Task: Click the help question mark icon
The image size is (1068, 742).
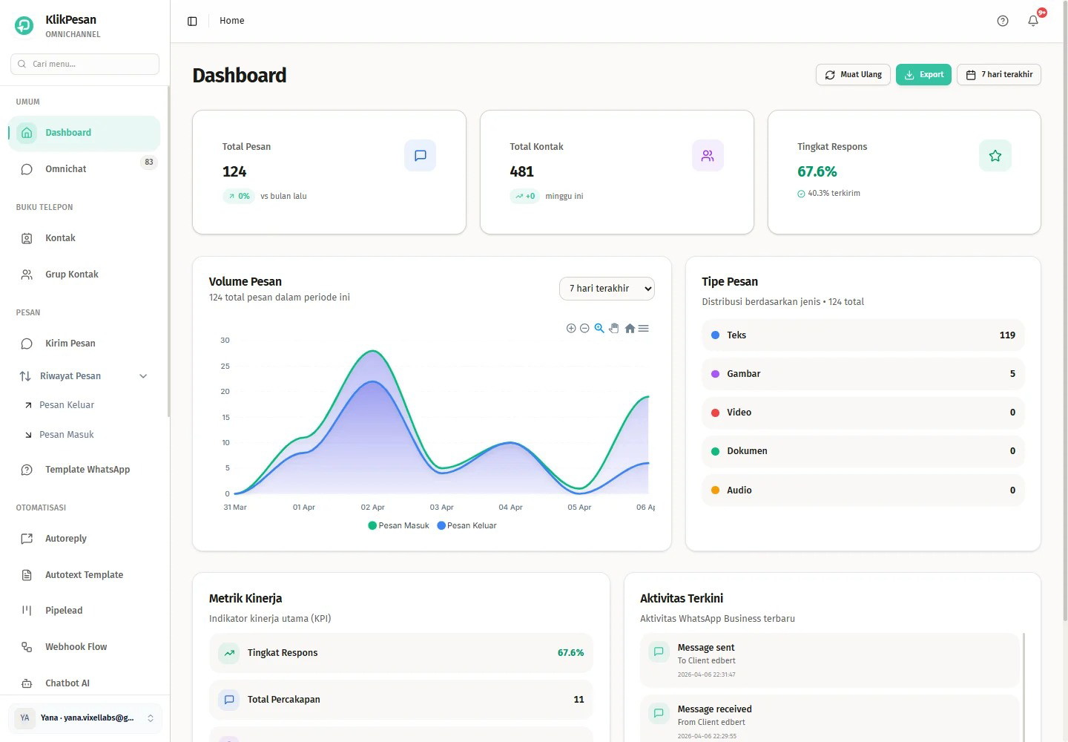Action: point(1003,21)
